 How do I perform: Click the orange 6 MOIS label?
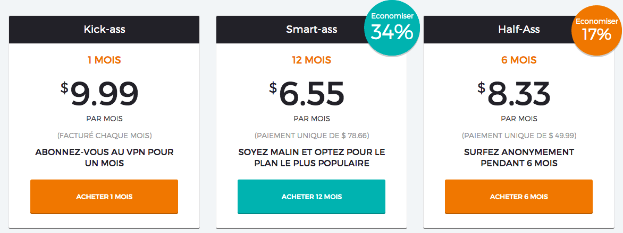point(518,60)
